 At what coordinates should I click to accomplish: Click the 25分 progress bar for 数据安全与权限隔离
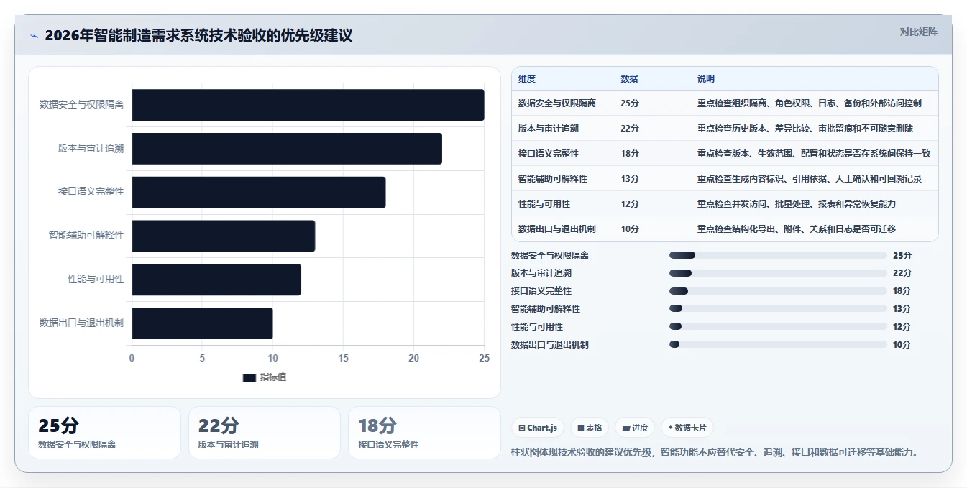(x=778, y=255)
